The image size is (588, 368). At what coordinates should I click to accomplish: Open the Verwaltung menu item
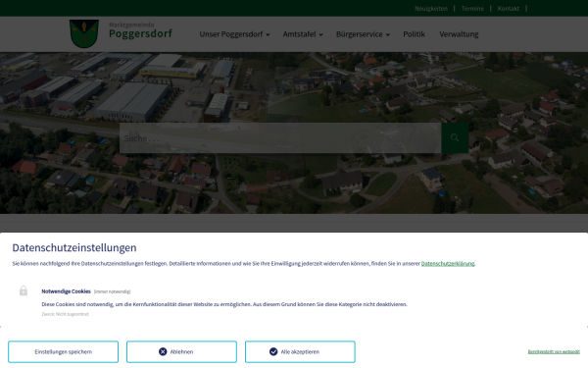pos(459,34)
